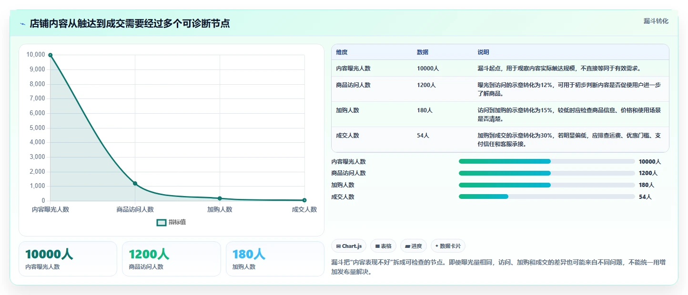Click the short progress bar labeled 54人

tap(546, 197)
